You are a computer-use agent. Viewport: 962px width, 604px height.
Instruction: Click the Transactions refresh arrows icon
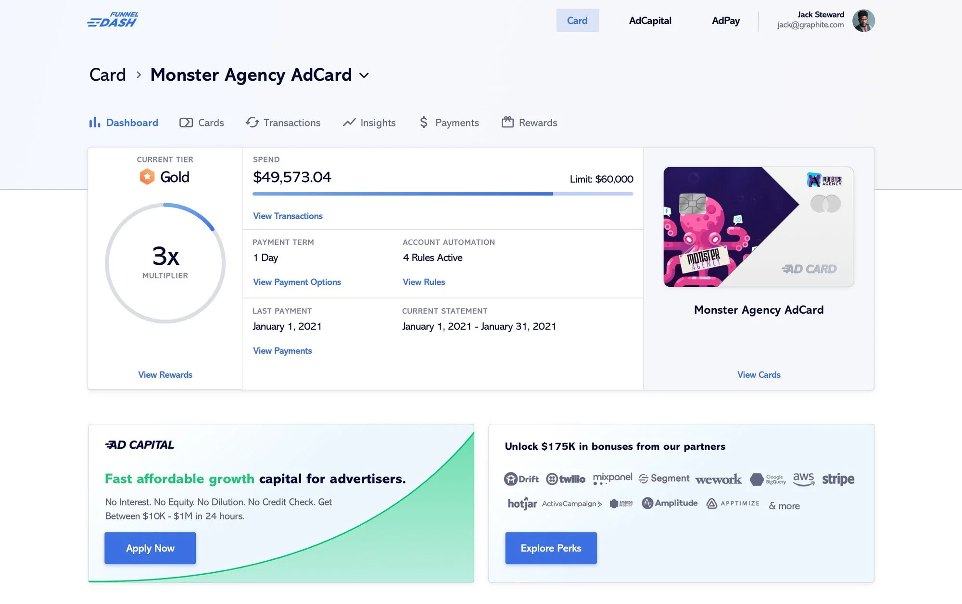click(253, 123)
